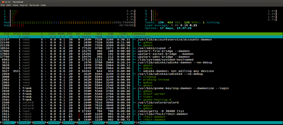Image resolution: width=283 pixels, height=125 pixels.
Task: Select the accounts-daemon process row
Action: point(141,39)
